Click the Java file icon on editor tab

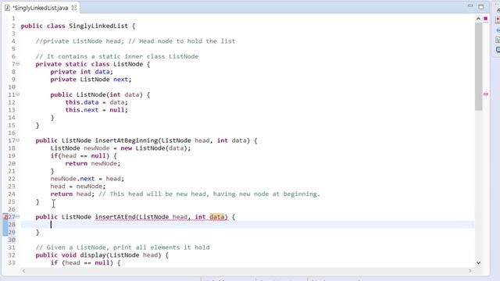(x=7, y=8)
